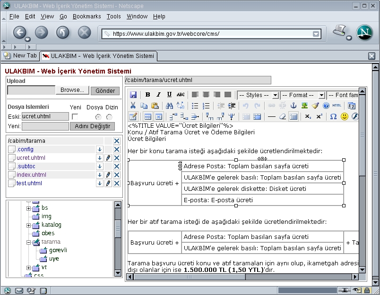Remove formatting with eraser icon
Screen dimensions: 380x295
[283, 117]
